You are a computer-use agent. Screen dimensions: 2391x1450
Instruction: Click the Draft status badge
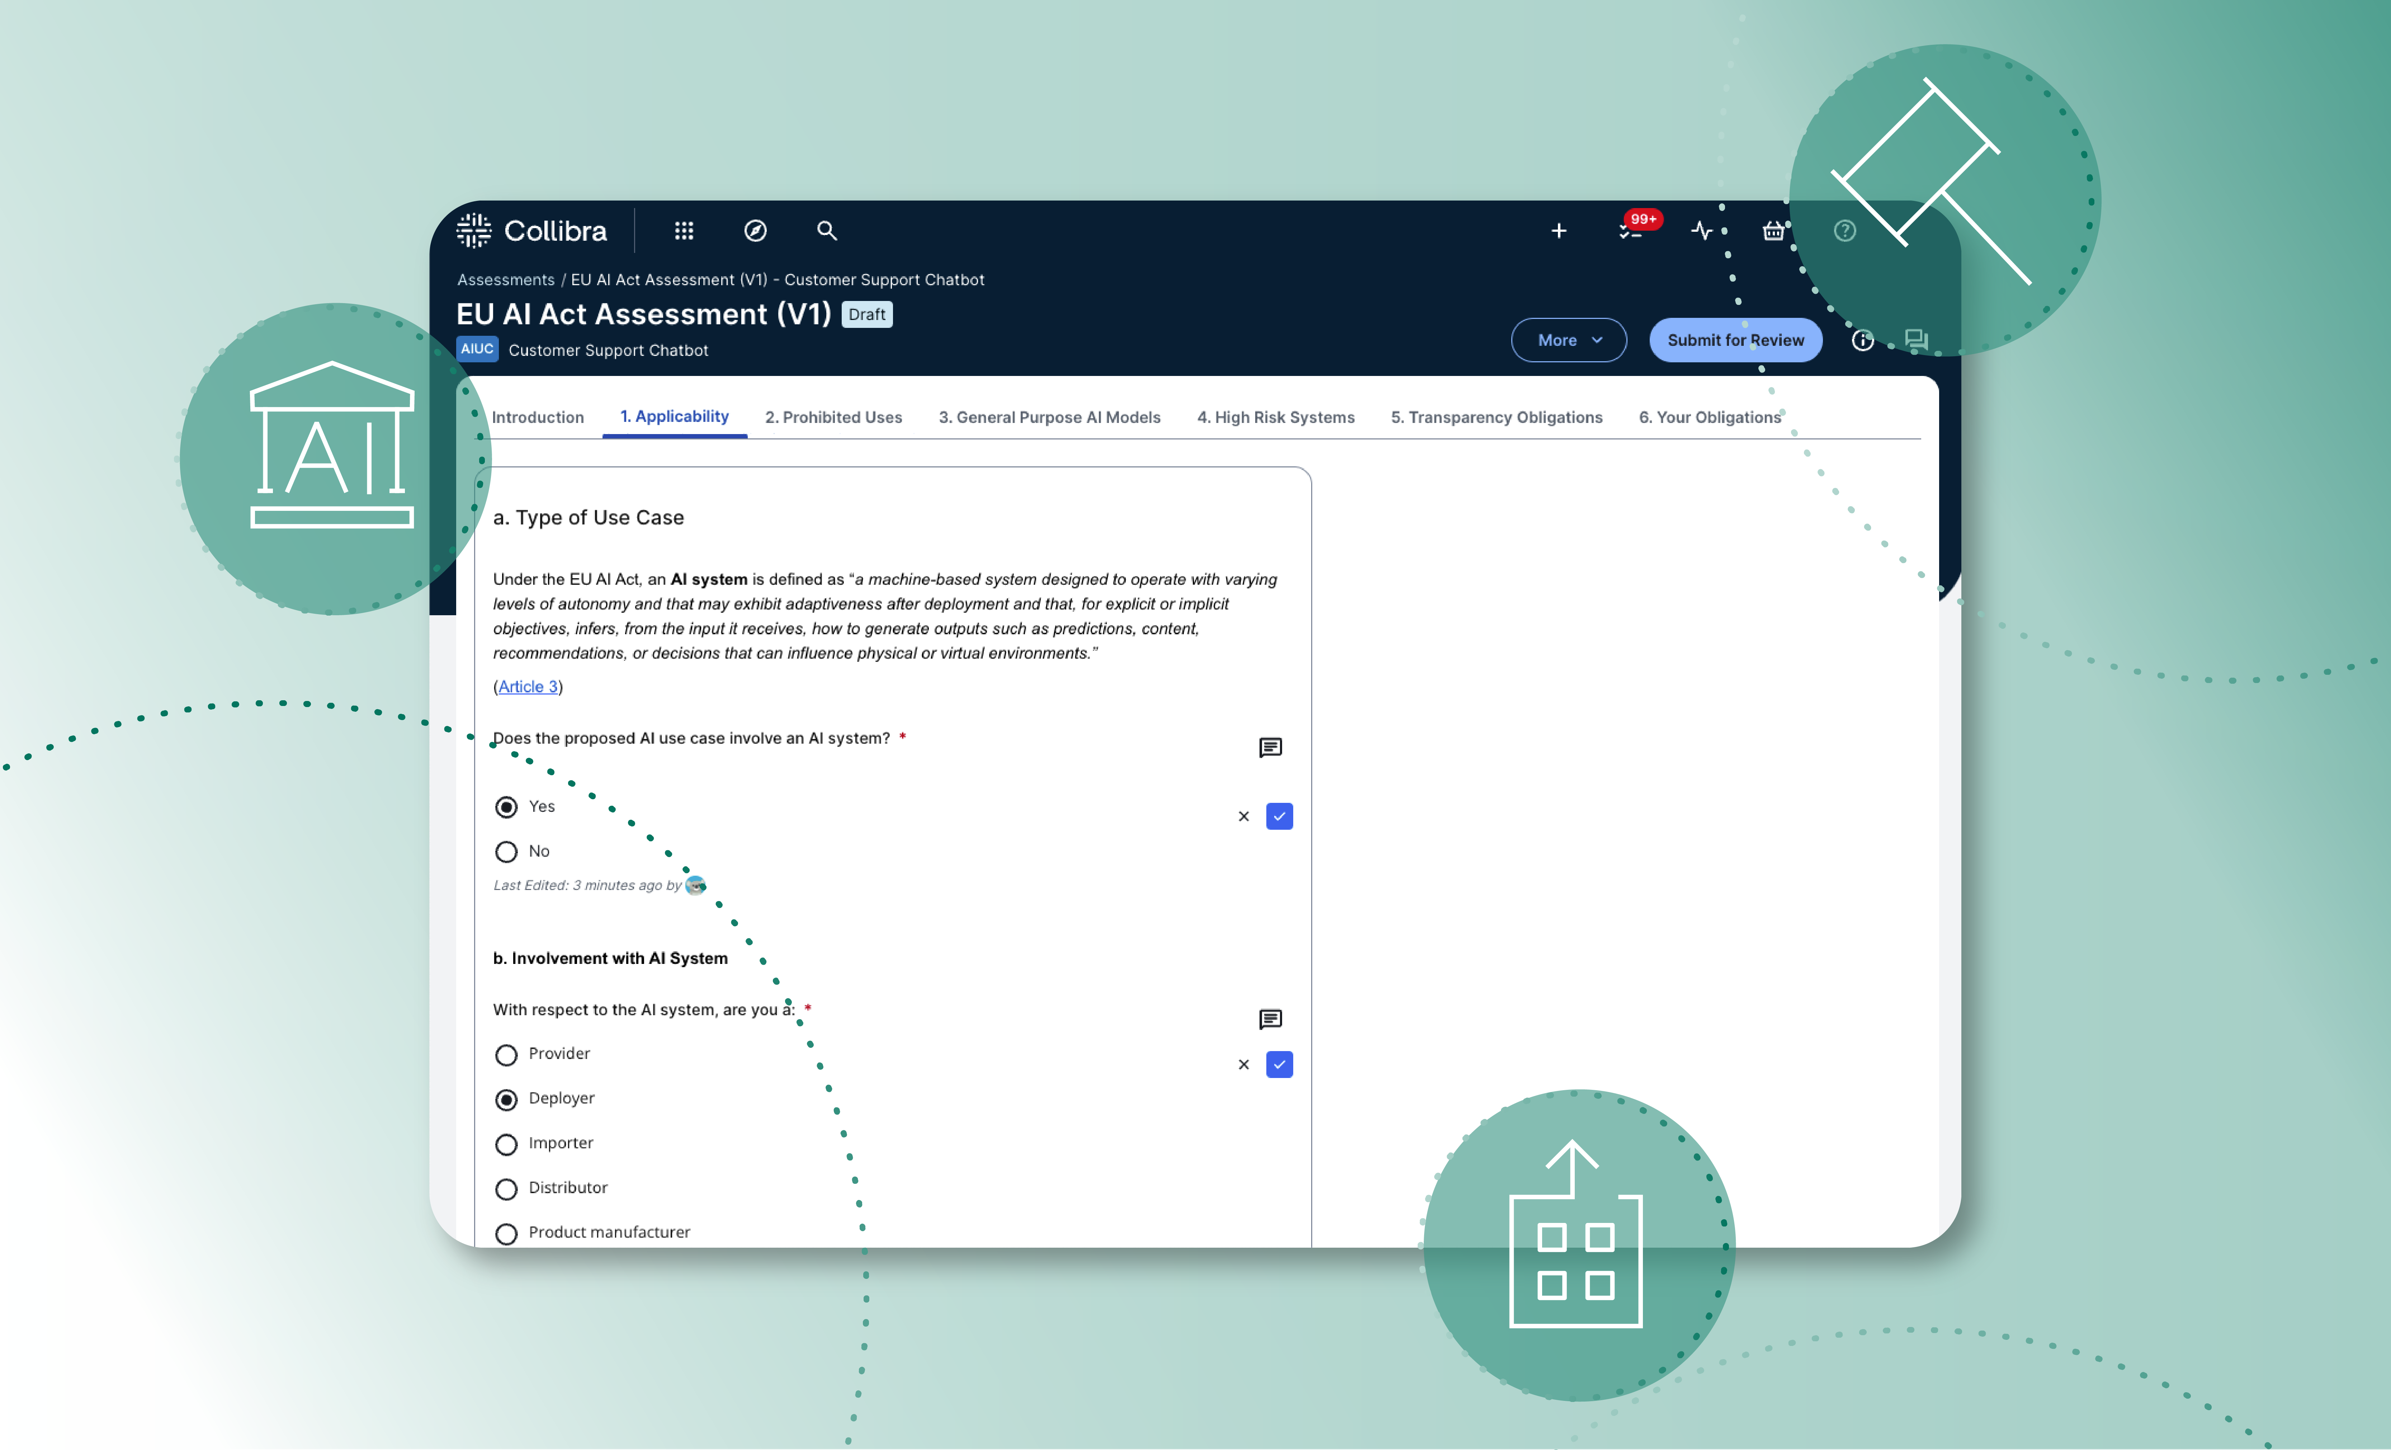click(866, 315)
